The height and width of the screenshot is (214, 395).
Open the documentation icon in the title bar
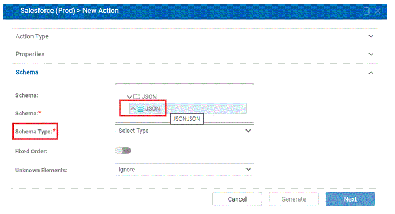(366, 11)
